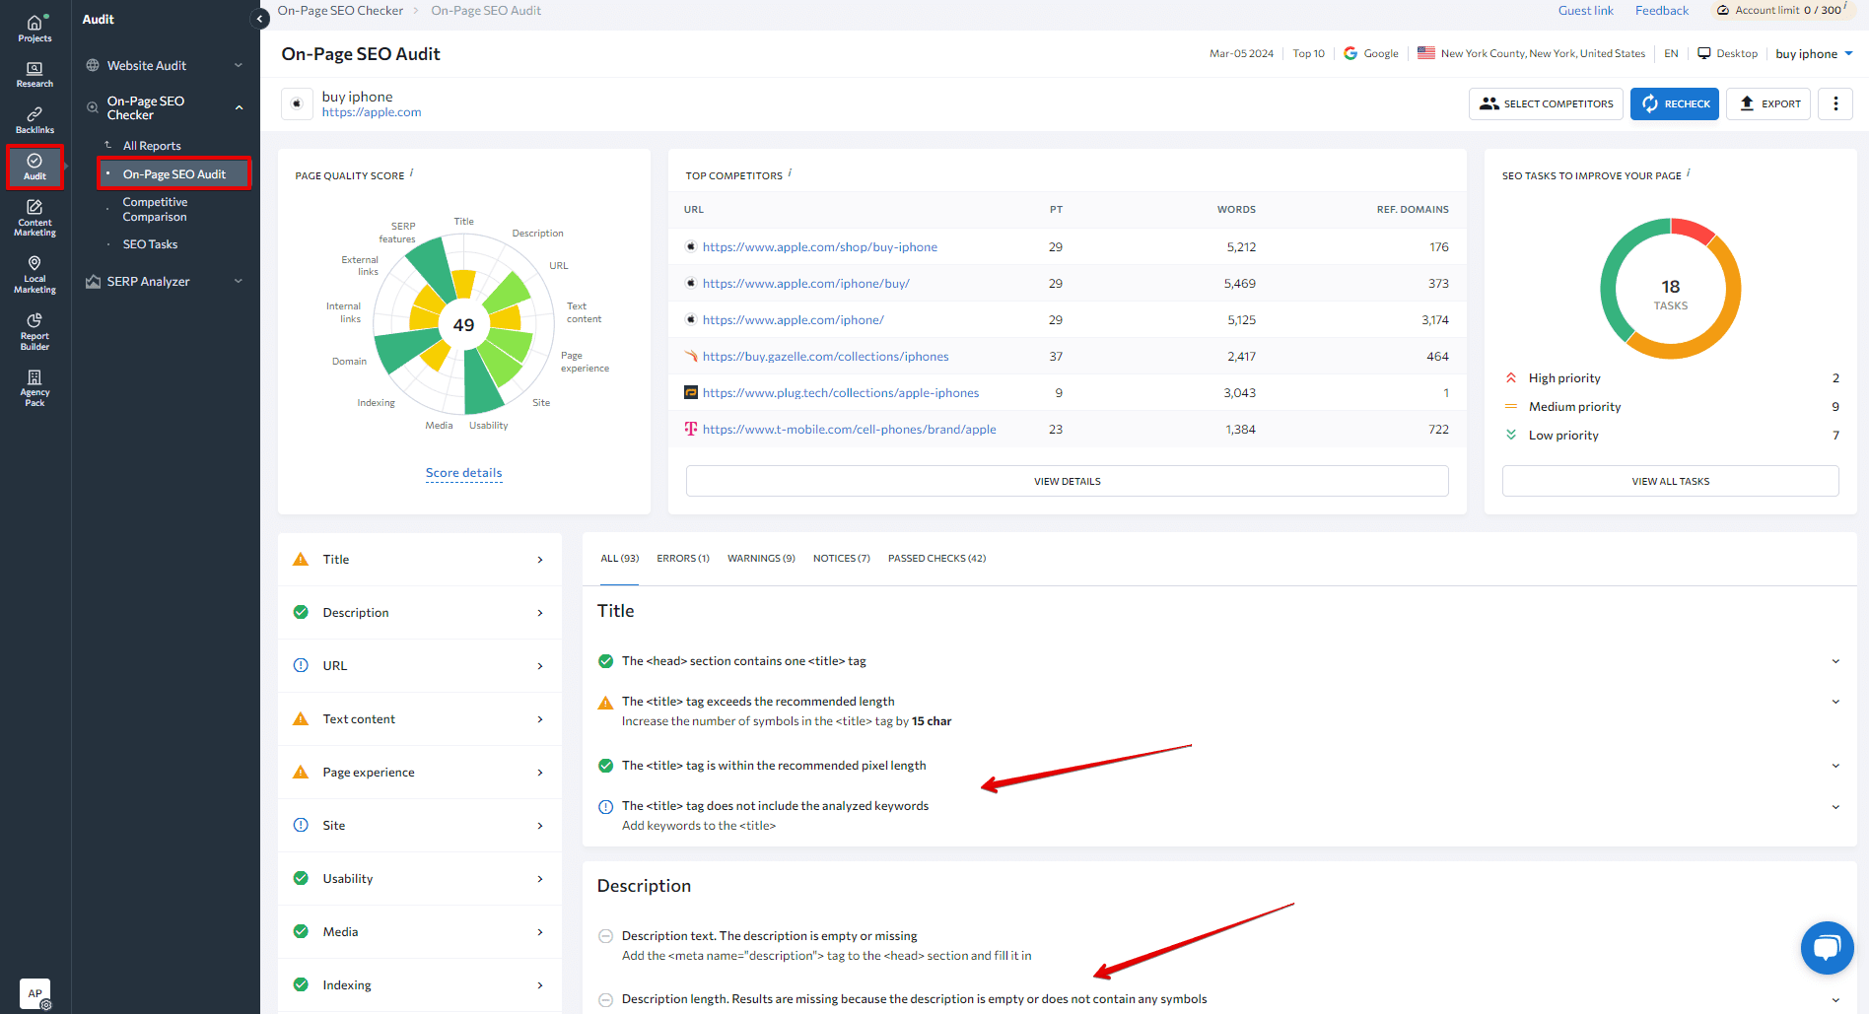Click the EXPORT button

pos(1768,103)
